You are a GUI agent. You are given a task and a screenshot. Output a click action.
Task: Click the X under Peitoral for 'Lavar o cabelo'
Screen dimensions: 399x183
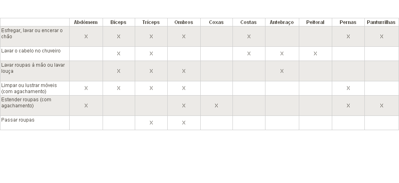click(x=315, y=54)
